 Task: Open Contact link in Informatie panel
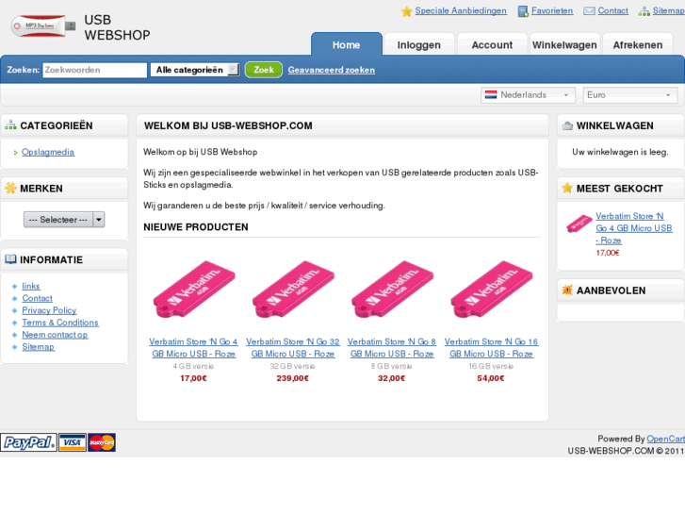pos(37,298)
